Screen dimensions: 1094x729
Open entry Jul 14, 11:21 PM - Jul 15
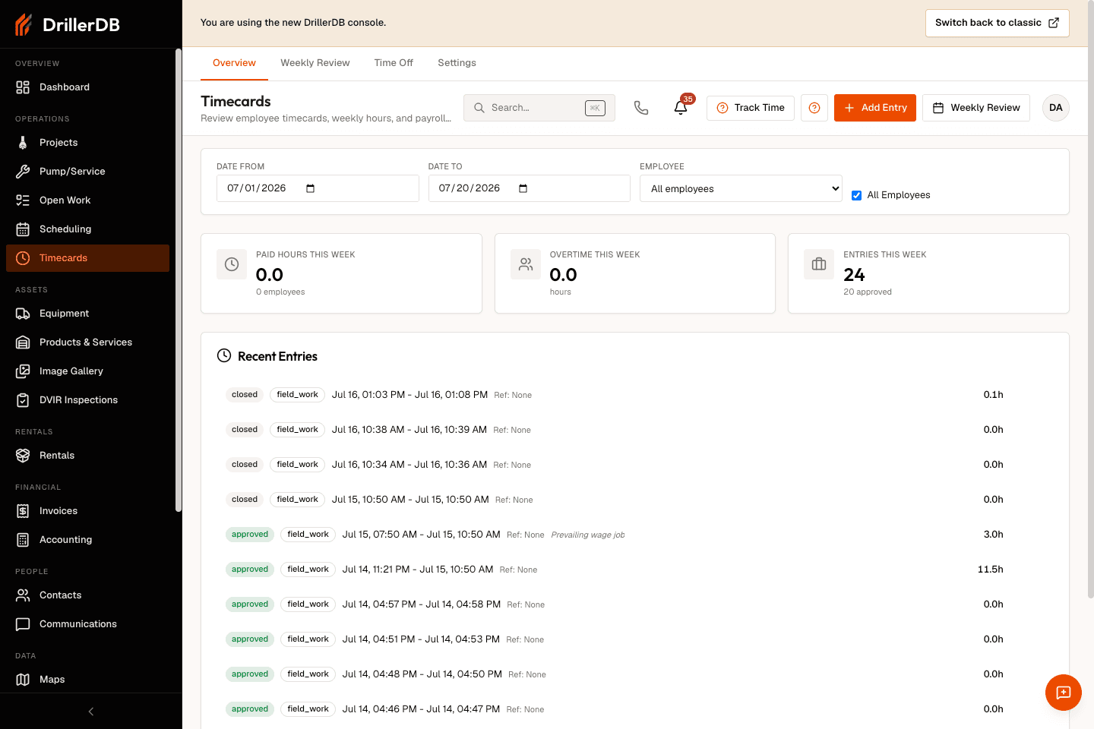635,570
